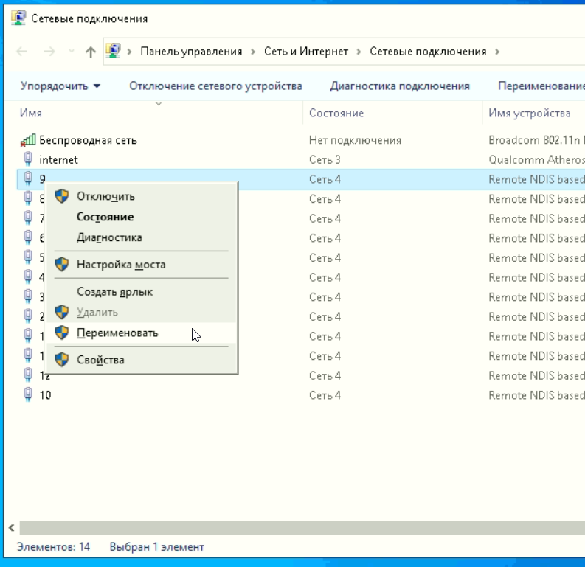
Task: Expand chevron after Панель управления breadcrumb
Action: [x=253, y=52]
